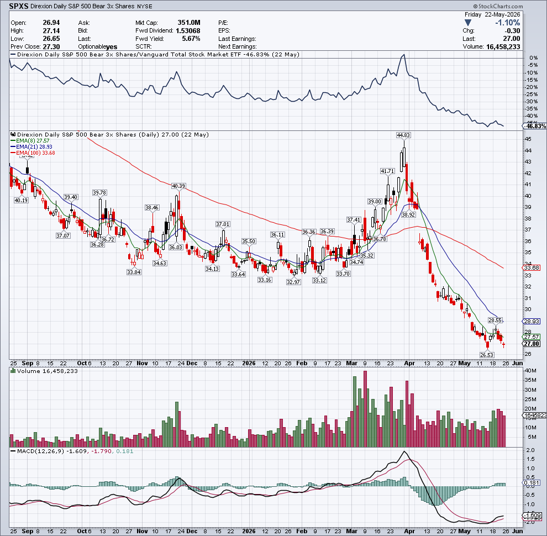The image size is (547, 536).
Task: Click the 32.97 January low label
Action: [293, 282]
